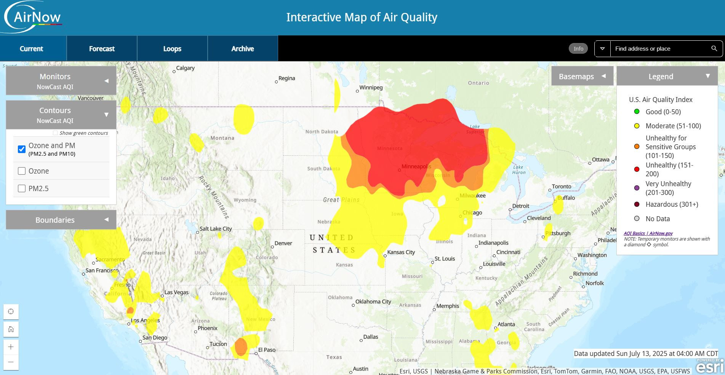Image resolution: width=725 pixels, height=375 pixels.
Task: Toggle Show green contours checkbox
Action: point(55,133)
